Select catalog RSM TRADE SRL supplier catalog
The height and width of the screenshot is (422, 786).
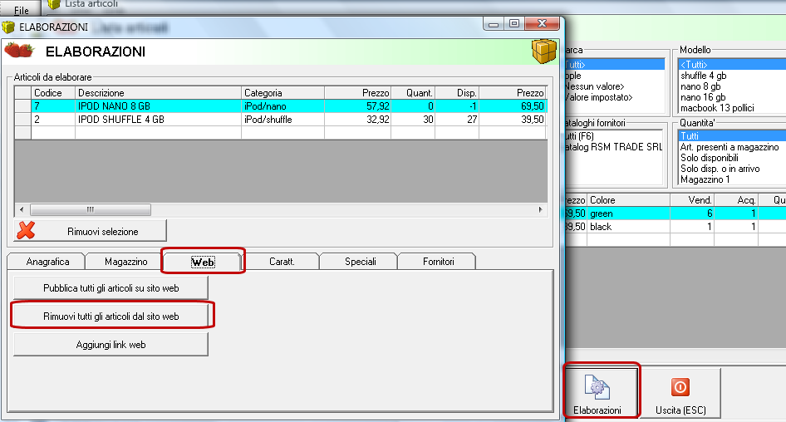click(x=613, y=147)
